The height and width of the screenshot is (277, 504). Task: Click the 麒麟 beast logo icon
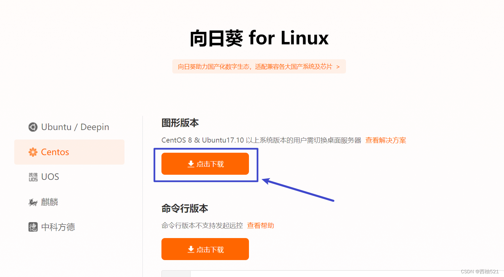point(33,202)
